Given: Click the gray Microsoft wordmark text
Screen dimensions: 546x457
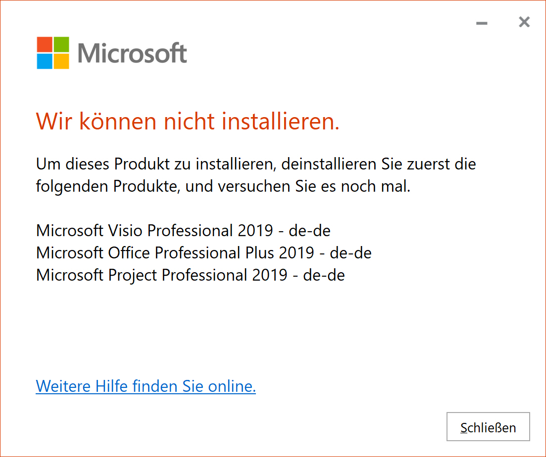Looking at the screenshot, I should 132,53.
